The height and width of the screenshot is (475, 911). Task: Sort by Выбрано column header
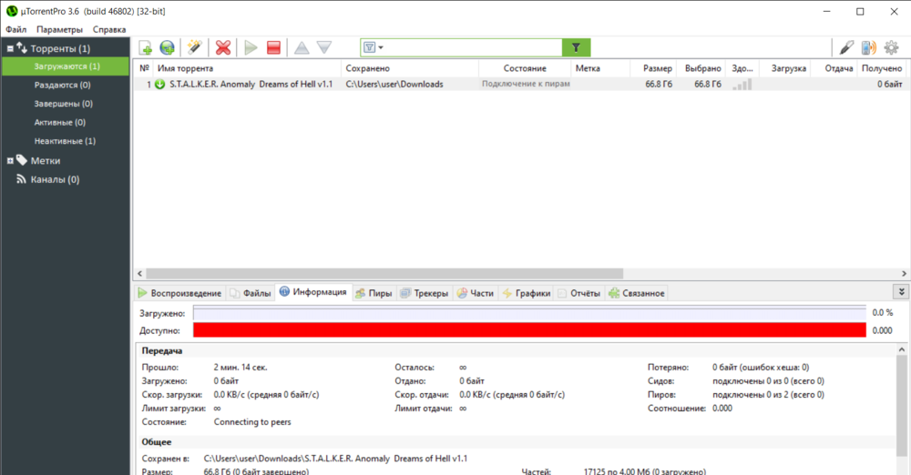click(x=701, y=68)
